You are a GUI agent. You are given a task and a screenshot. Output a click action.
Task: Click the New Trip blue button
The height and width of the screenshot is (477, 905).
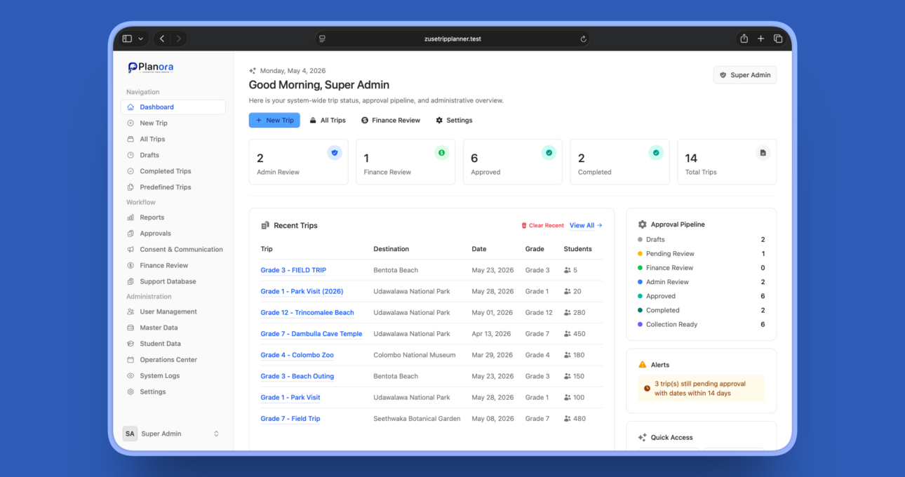click(274, 120)
